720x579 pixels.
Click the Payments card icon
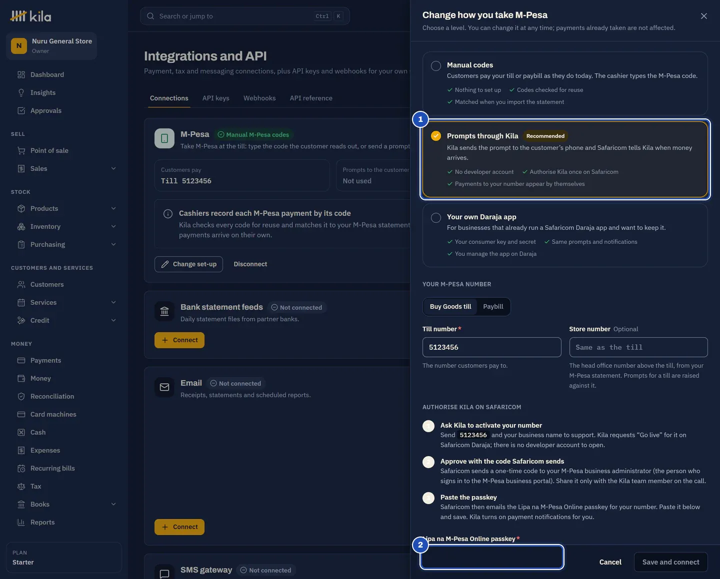pyautogui.click(x=21, y=360)
